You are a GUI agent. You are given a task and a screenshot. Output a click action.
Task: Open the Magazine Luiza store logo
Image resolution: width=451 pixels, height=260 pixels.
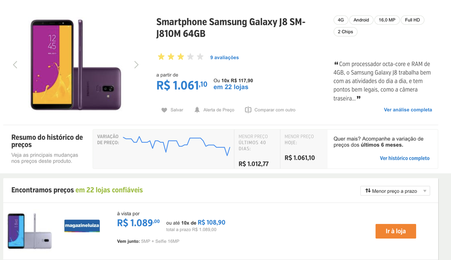point(82,226)
